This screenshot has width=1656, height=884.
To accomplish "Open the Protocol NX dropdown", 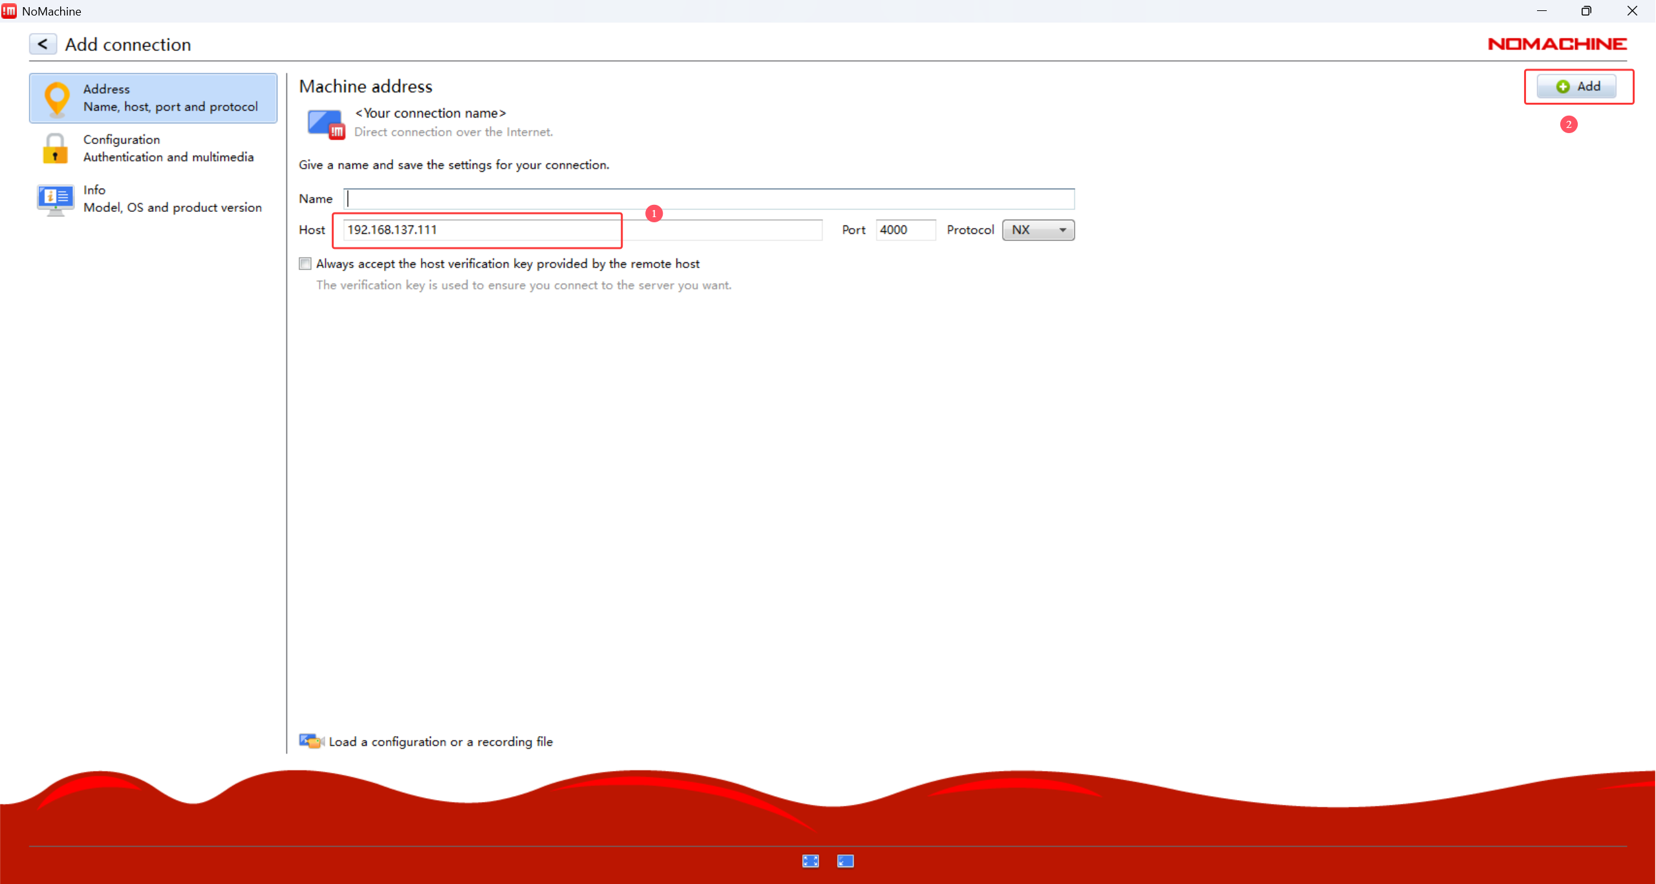I will (x=1038, y=230).
